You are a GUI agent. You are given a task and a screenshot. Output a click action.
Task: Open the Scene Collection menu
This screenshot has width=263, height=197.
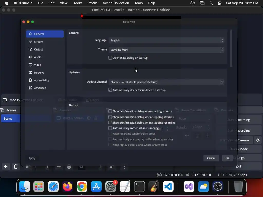click(x=116, y=3)
